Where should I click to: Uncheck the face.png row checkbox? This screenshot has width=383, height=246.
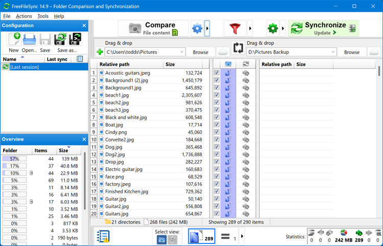217,177
